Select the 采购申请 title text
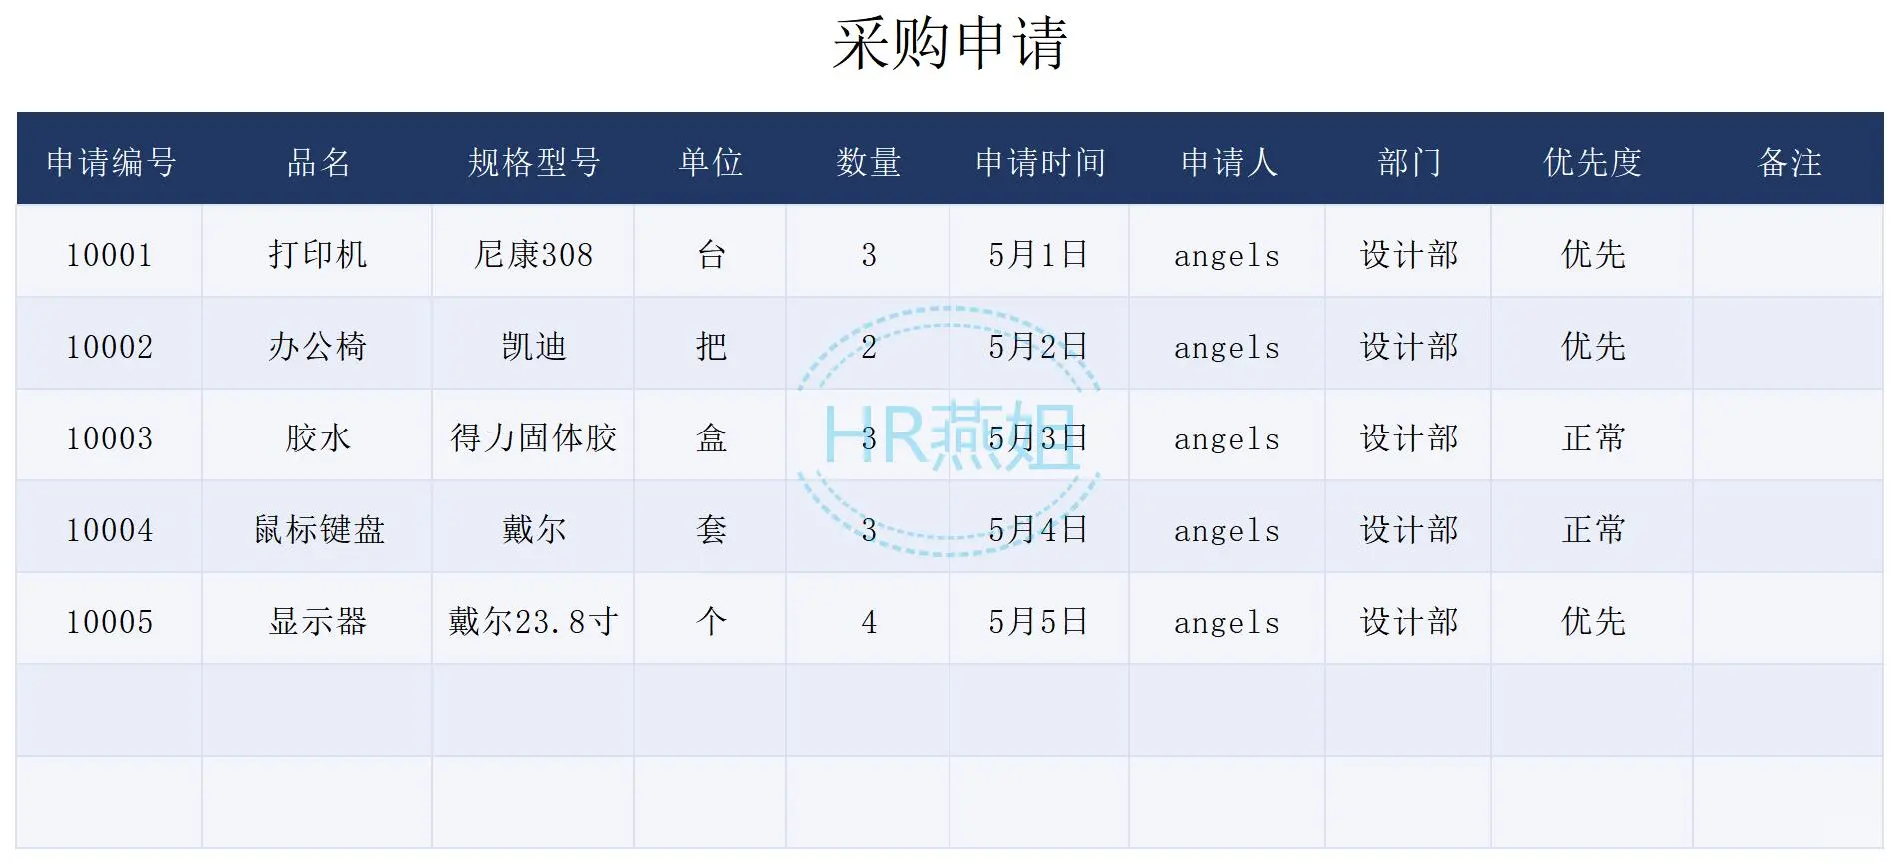 [950, 44]
